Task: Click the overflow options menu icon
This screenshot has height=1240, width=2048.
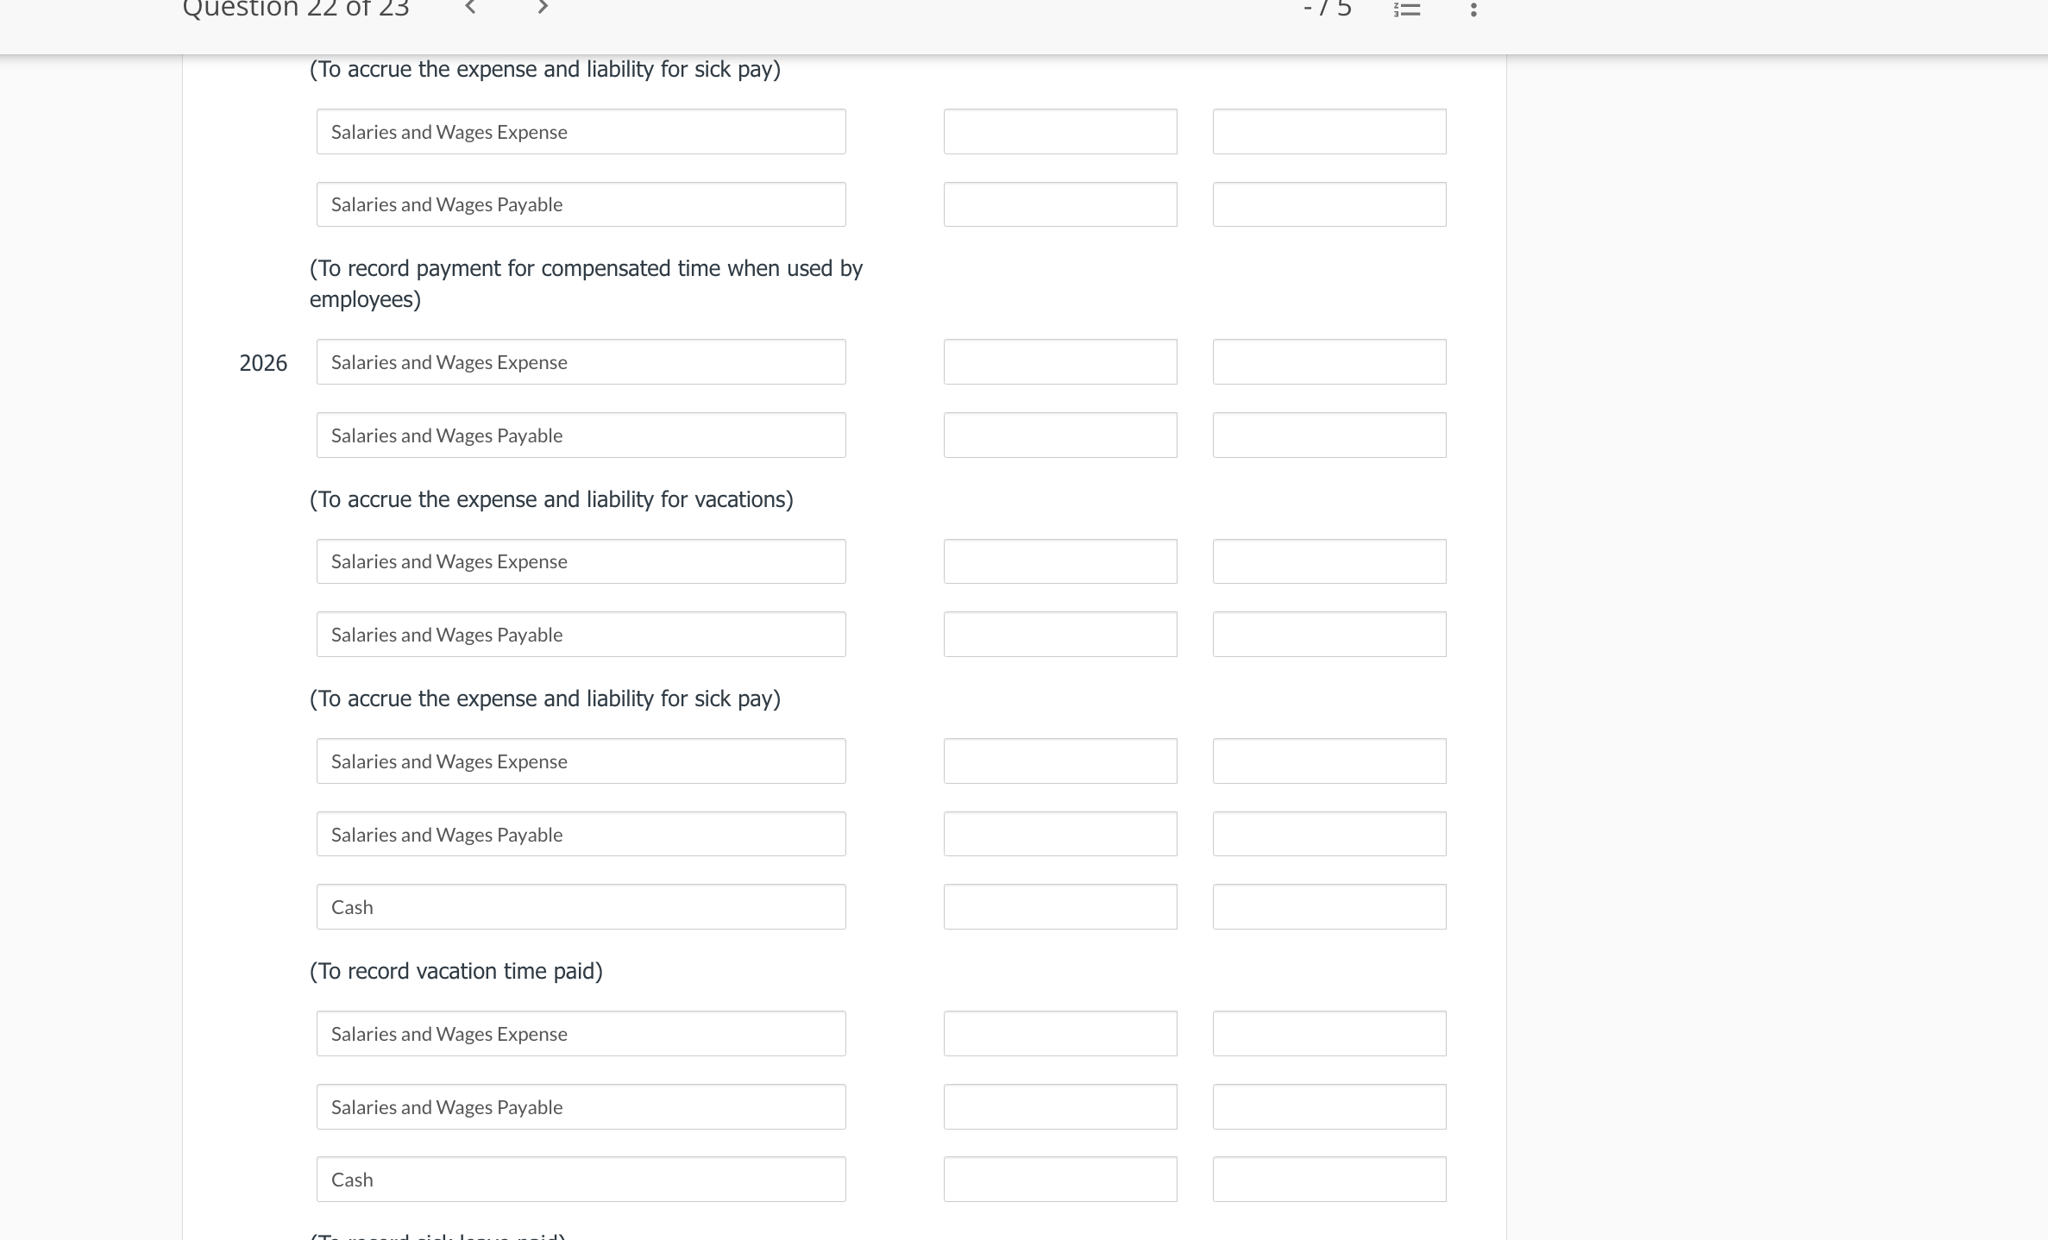Action: (x=1473, y=12)
